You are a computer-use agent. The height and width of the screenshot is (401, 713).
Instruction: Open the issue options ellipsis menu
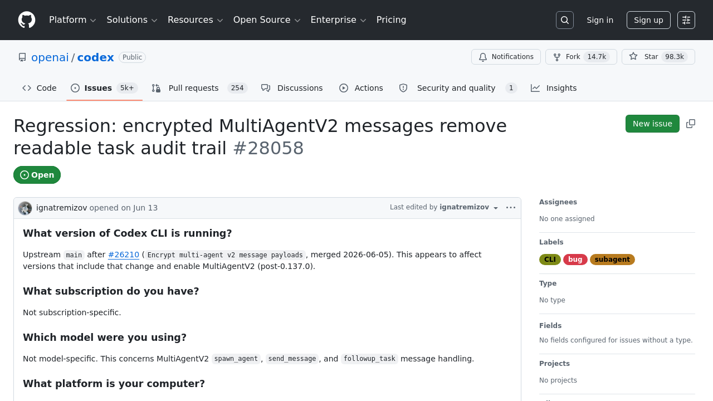pos(511,208)
